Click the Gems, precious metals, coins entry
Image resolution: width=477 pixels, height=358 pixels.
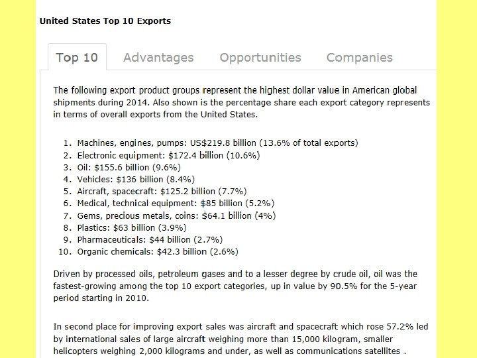(x=176, y=215)
